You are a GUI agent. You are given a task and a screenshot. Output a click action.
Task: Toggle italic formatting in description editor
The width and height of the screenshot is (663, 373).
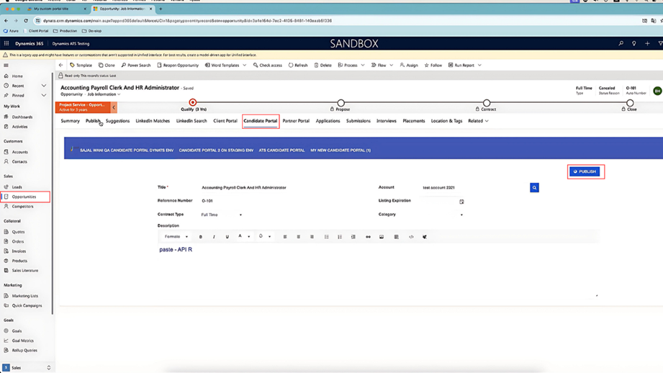[x=214, y=237]
